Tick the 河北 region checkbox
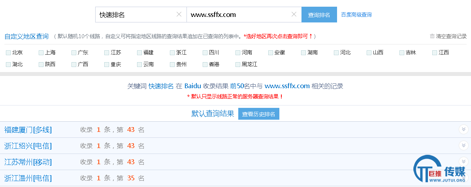This screenshot has width=471, height=187. (336, 53)
